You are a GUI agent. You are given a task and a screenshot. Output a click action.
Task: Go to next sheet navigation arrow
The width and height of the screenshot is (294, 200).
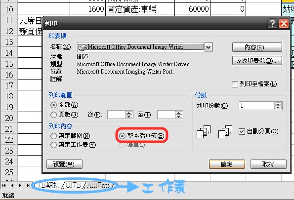(20, 186)
